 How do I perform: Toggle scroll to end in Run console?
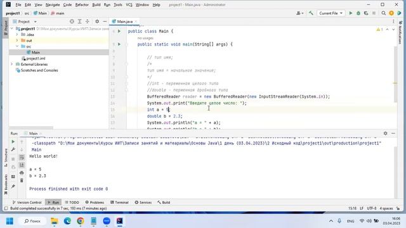pyautogui.click(x=22, y=165)
